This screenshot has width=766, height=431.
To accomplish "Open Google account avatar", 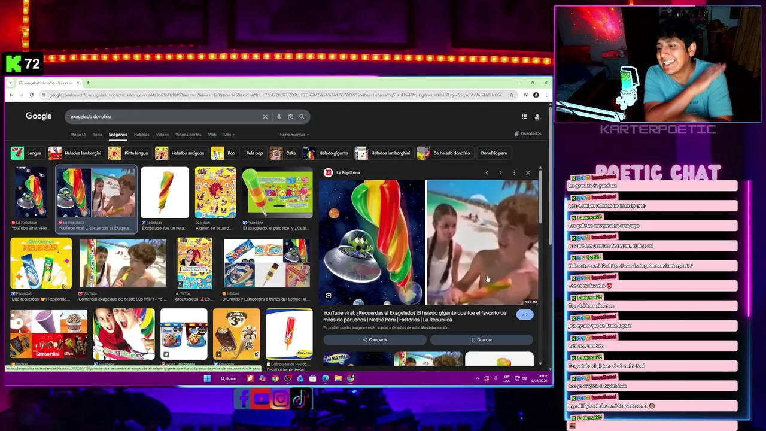I will [537, 117].
